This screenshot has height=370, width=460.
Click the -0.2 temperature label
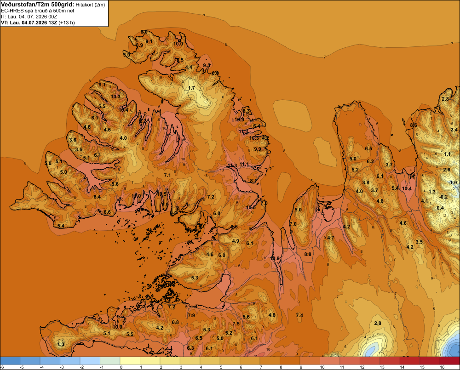pyautogui.click(x=443, y=197)
